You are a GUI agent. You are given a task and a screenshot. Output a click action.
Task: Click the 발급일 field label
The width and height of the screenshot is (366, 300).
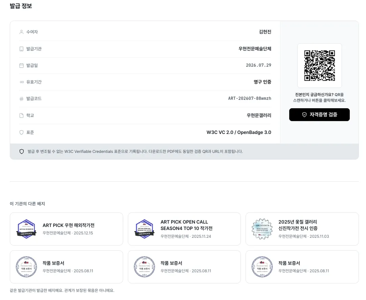[x=32, y=65]
